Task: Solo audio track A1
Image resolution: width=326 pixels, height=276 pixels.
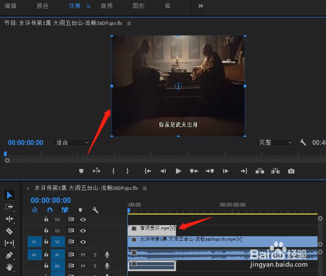Action: point(95,255)
